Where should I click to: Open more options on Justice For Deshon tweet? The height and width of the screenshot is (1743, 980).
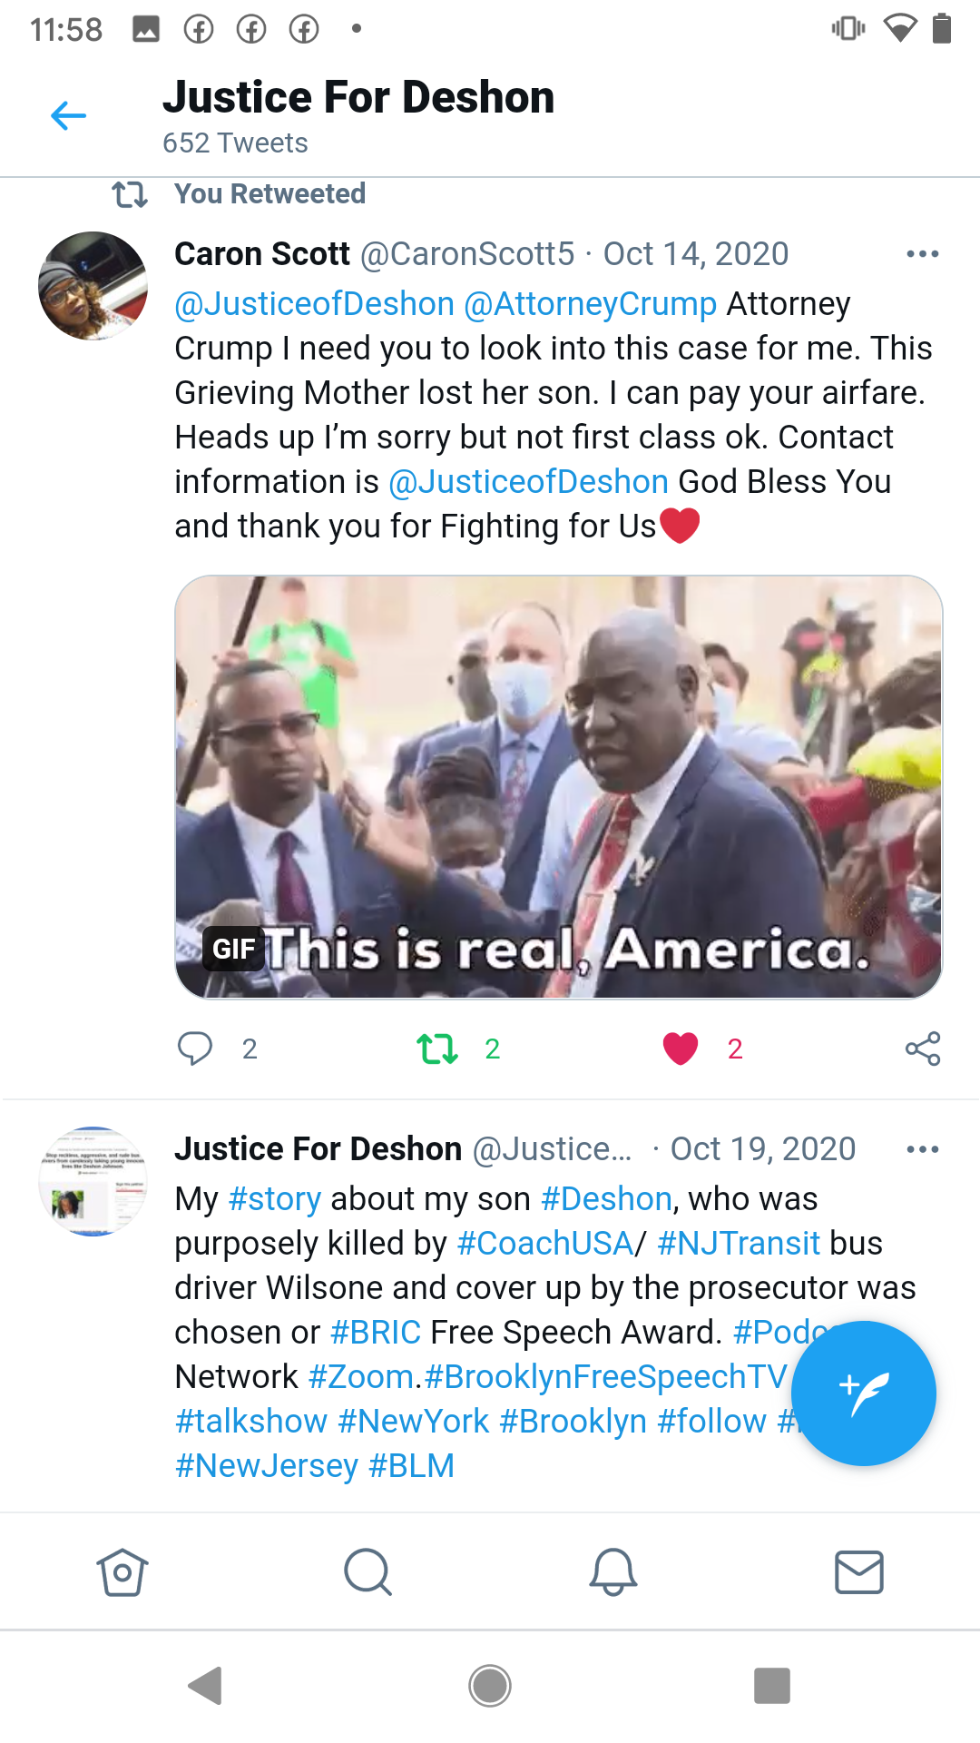pyautogui.click(x=923, y=1149)
